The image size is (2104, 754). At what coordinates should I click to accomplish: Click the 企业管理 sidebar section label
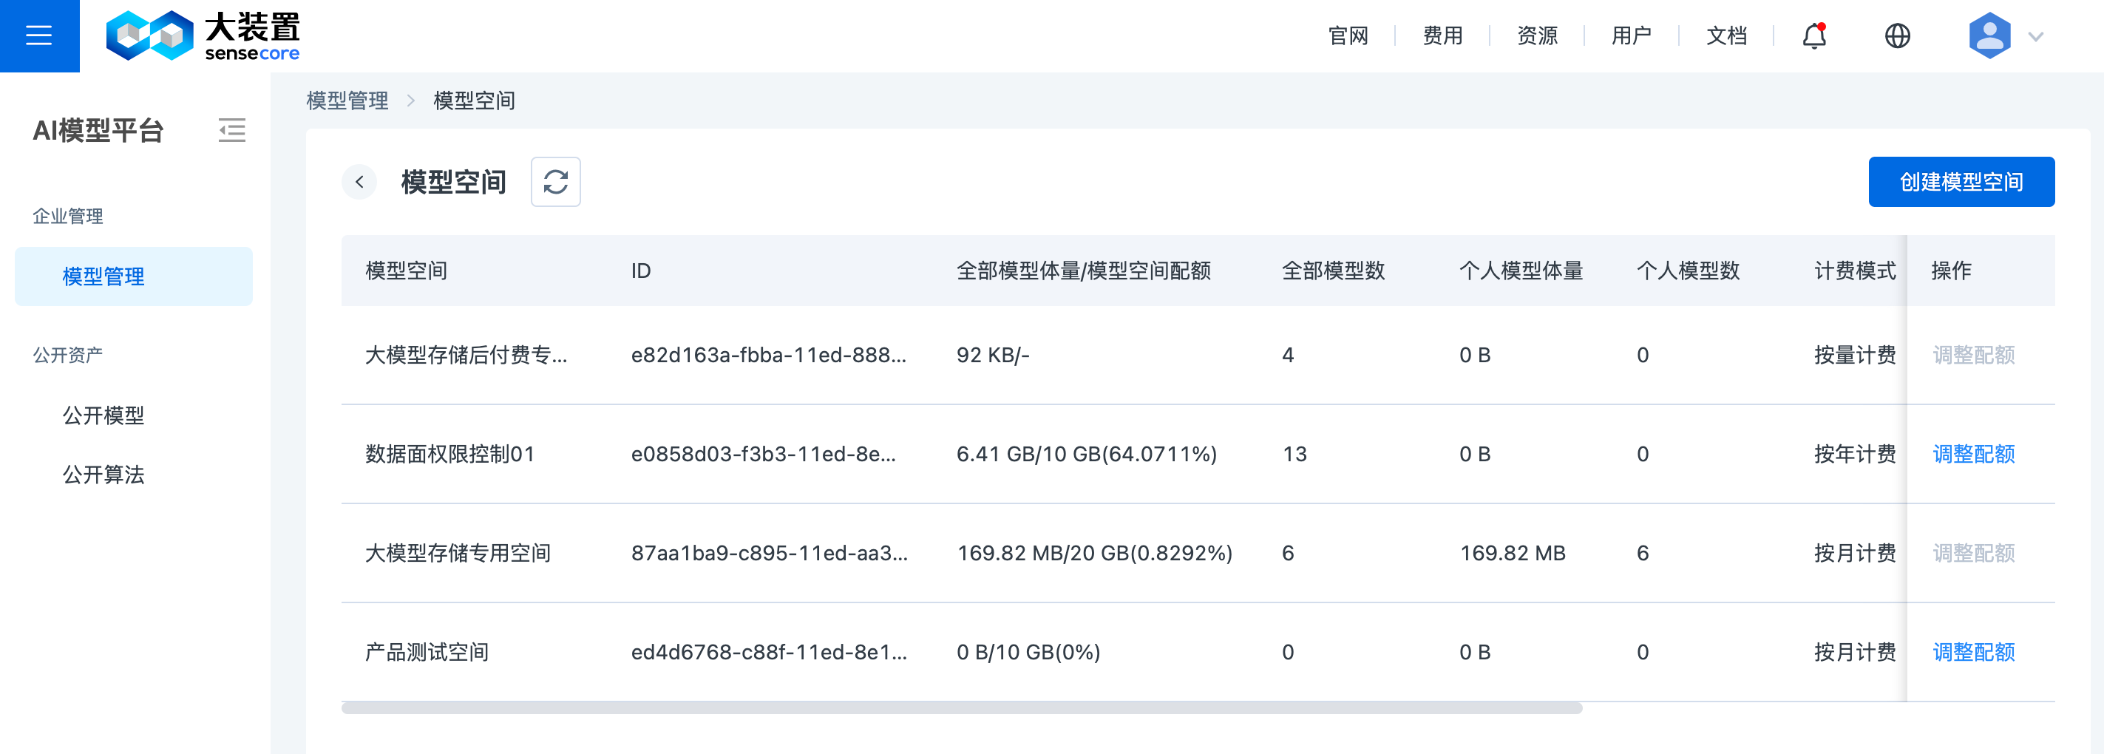click(x=68, y=216)
